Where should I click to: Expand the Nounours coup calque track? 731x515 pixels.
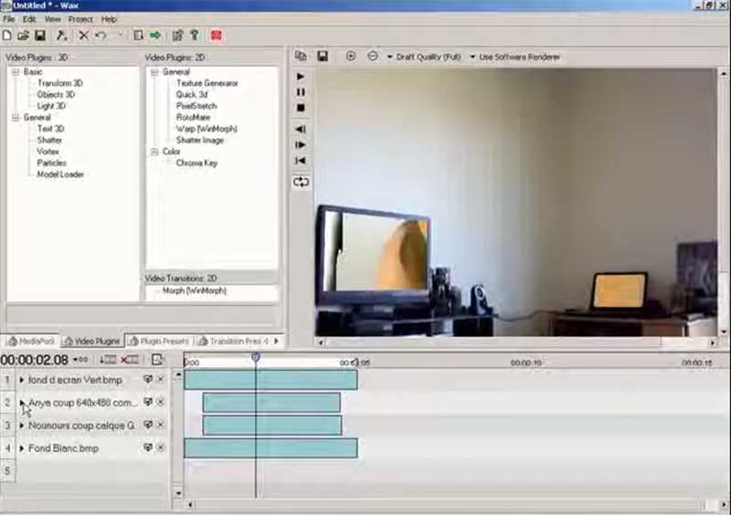(x=22, y=426)
